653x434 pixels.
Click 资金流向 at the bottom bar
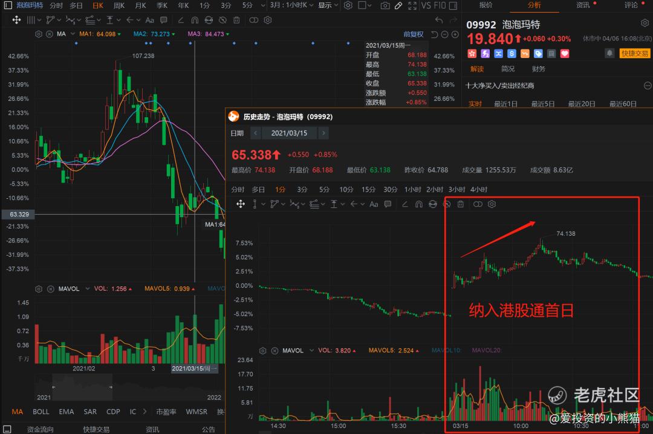point(40,429)
